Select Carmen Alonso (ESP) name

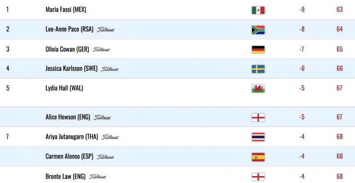pyautogui.click(x=70, y=156)
